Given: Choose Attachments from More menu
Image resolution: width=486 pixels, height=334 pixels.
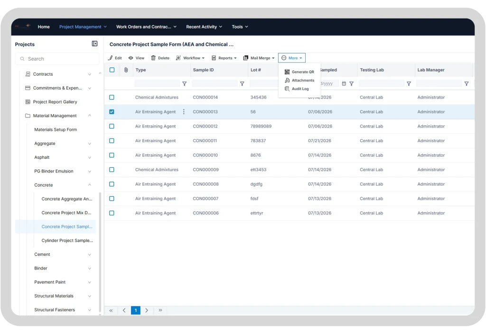Looking at the screenshot, I should pyautogui.click(x=299, y=80).
